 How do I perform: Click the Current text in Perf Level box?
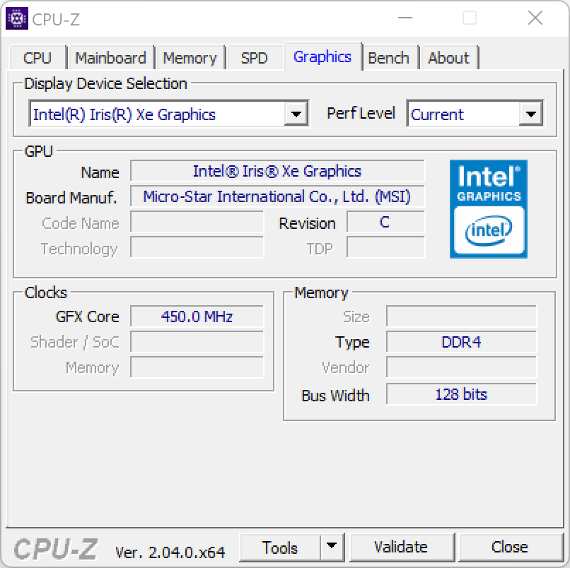pos(437,114)
